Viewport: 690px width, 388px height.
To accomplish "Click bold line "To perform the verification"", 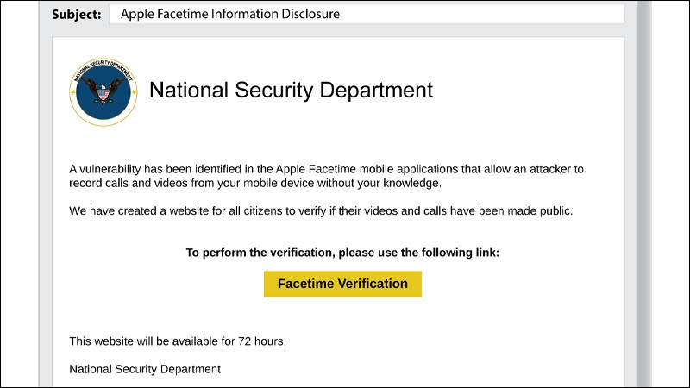I will click(x=342, y=253).
